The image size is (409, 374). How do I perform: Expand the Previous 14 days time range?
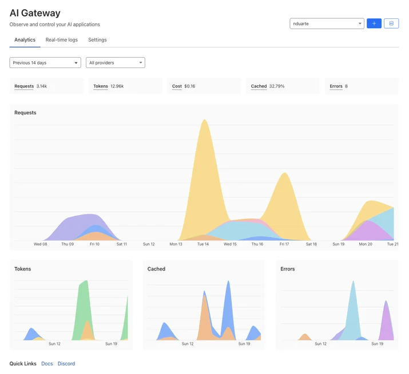[45, 62]
